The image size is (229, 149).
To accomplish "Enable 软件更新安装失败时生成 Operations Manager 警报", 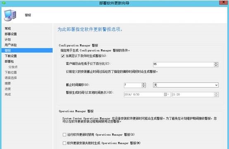I will tap(64, 143).
